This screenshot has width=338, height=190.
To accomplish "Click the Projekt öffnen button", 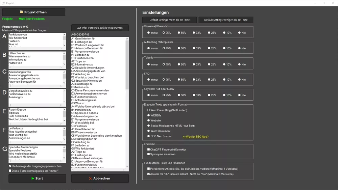I will (x=33, y=12).
